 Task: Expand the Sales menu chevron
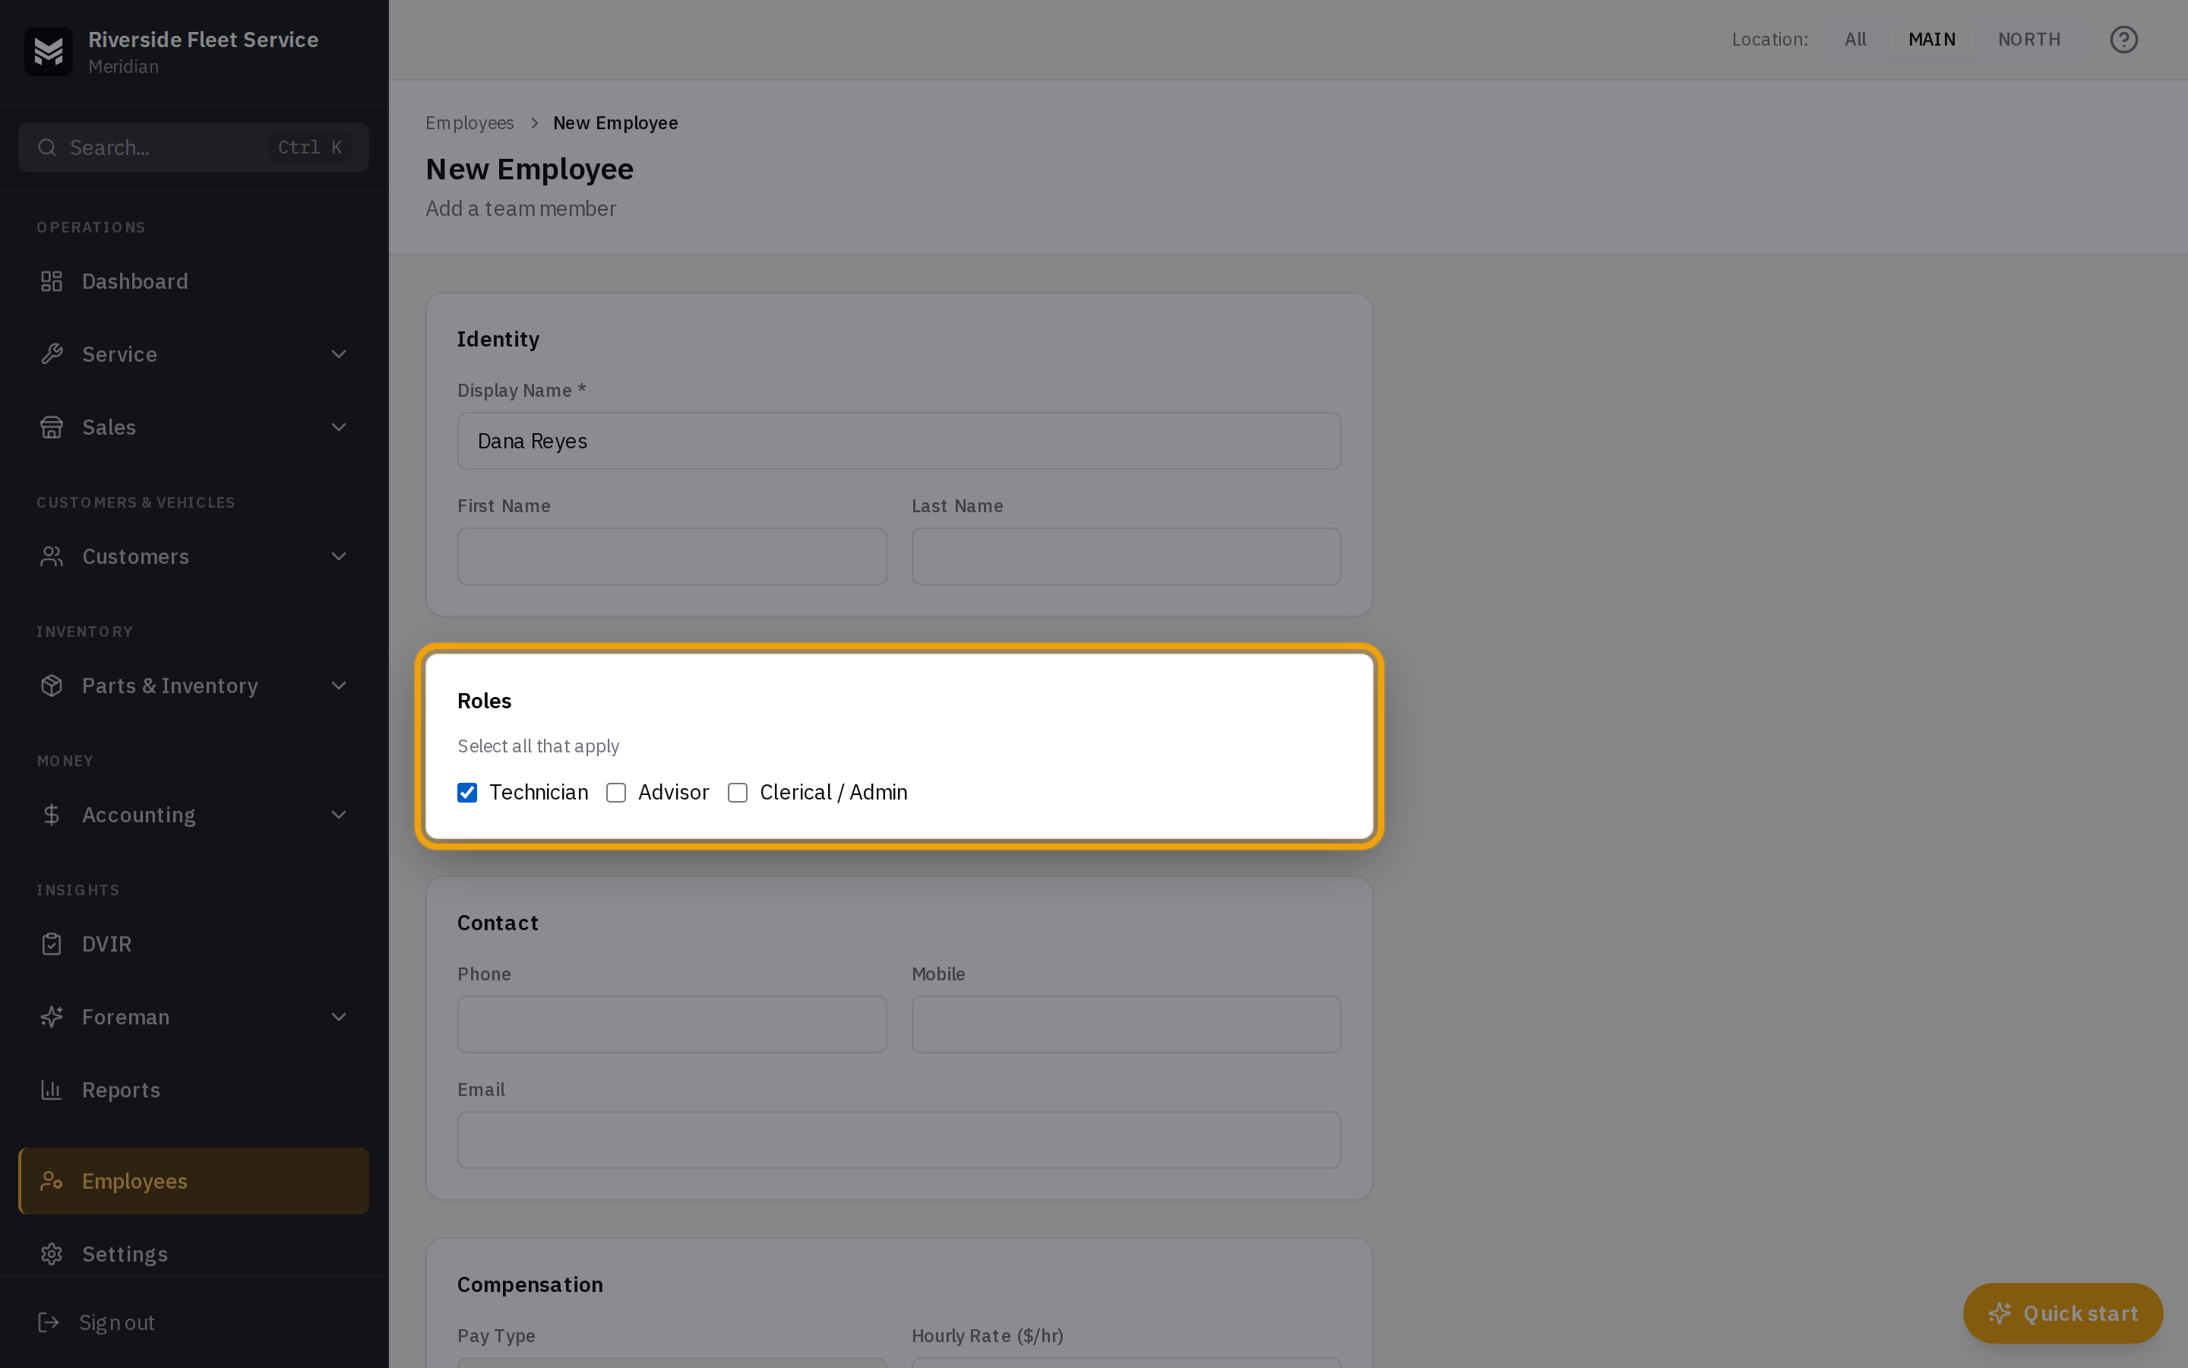tap(339, 427)
